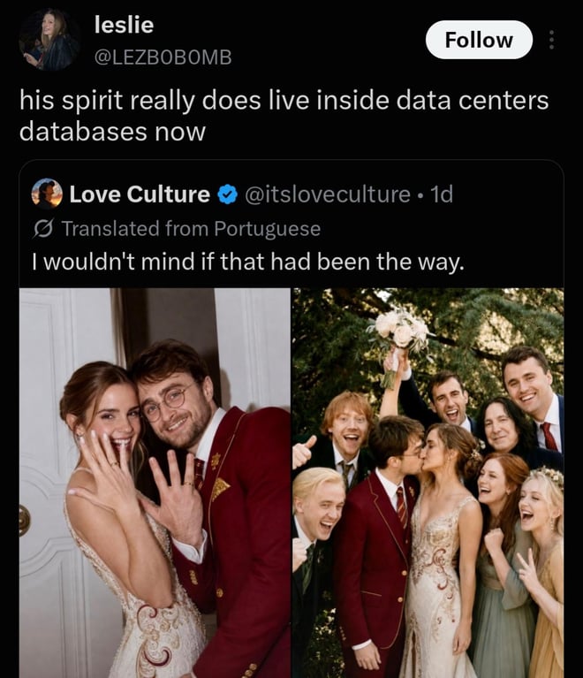This screenshot has height=678, width=583.
Task: Open the left engagement ring photo
Action: 155,483
